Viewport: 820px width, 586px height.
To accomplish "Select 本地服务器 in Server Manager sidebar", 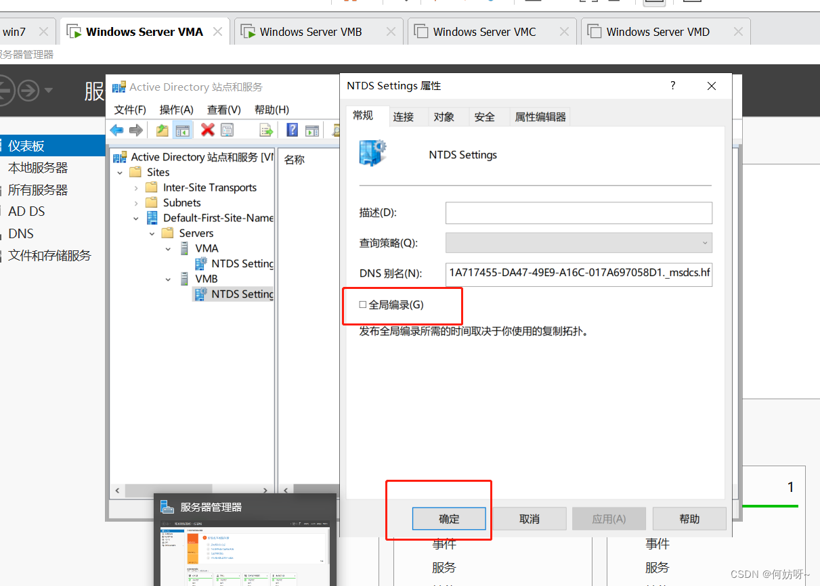I will [38, 168].
